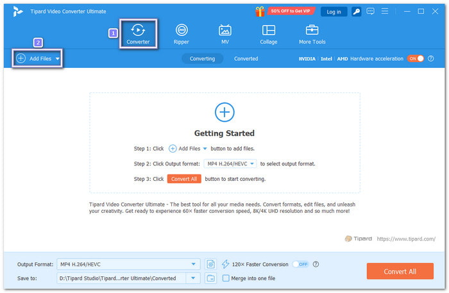Open the 50% OFF to Get VIP offer

(x=291, y=11)
